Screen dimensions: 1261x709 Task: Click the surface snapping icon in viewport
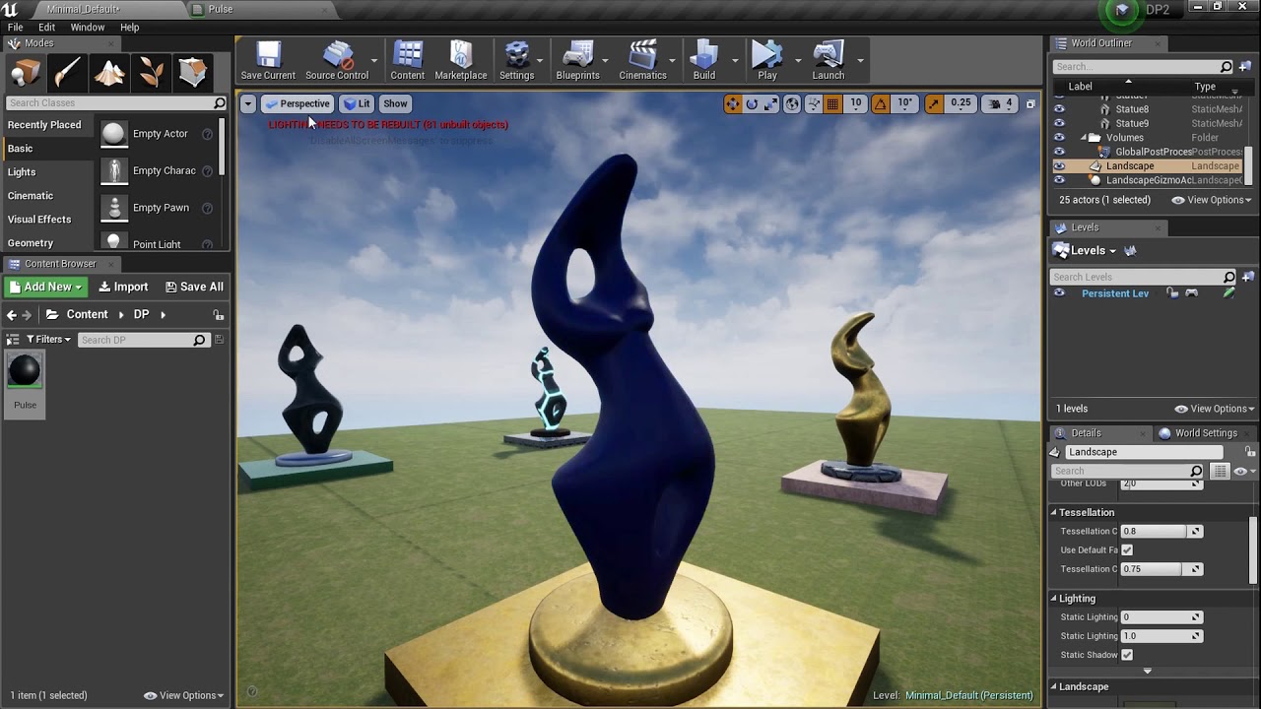click(x=814, y=103)
